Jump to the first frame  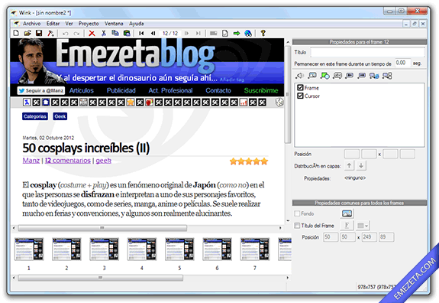(x=141, y=34)
